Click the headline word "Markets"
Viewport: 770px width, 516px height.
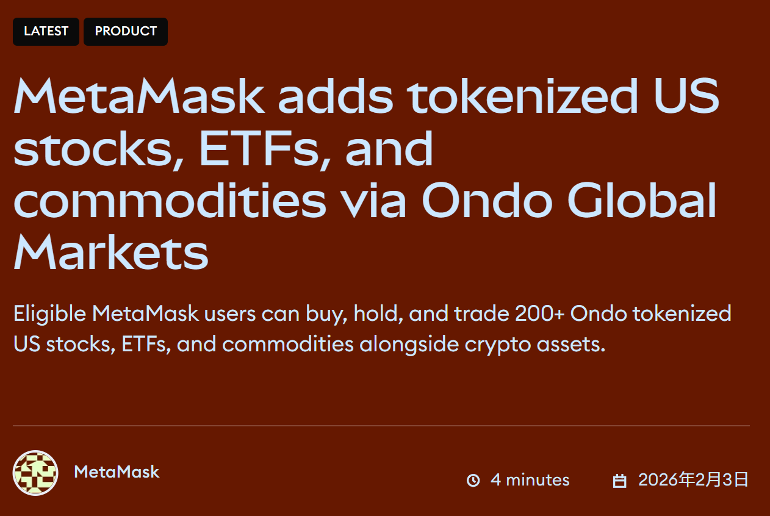coord(110,253)
